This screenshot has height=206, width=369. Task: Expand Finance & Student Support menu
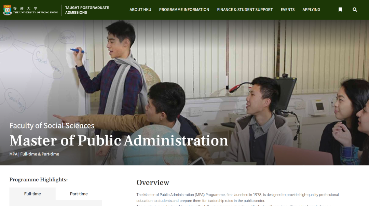click(245, 10)
